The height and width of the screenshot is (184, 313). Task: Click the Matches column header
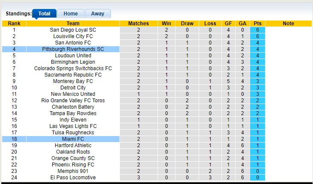pos(138,24)
